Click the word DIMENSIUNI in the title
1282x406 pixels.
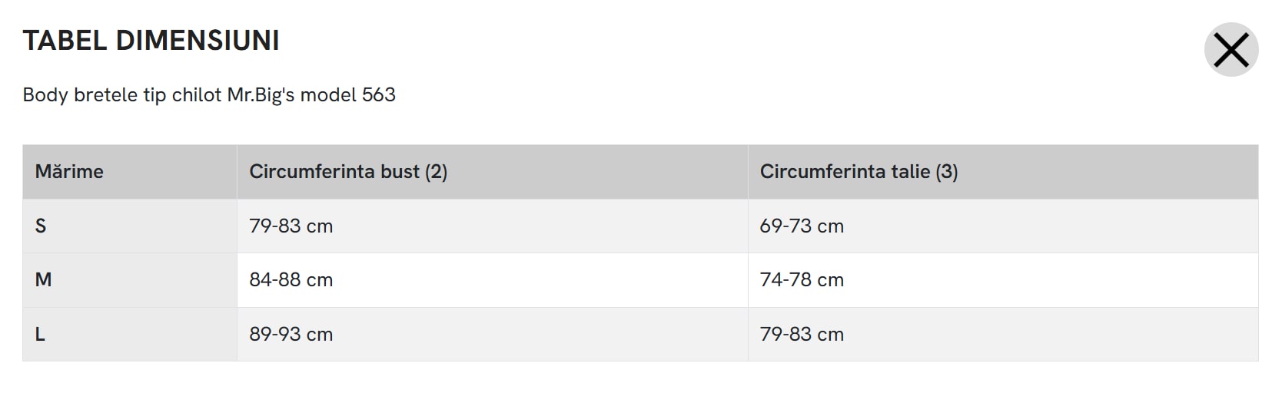pyautogui.click(x=198, y=41)
